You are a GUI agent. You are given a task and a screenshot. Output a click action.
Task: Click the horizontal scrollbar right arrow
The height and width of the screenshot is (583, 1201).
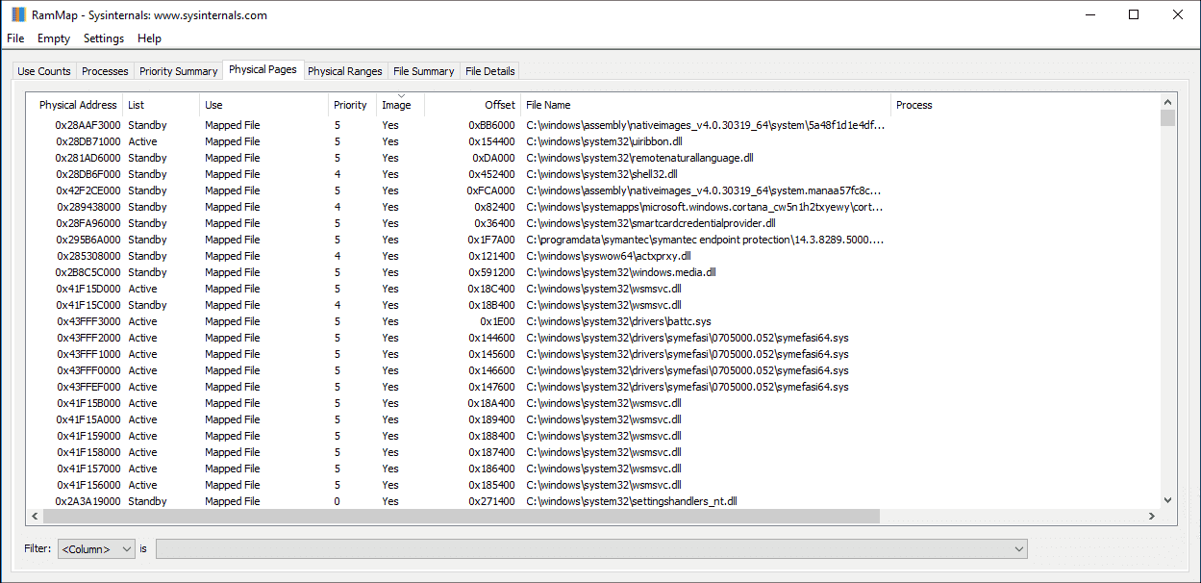point(1151,517)
